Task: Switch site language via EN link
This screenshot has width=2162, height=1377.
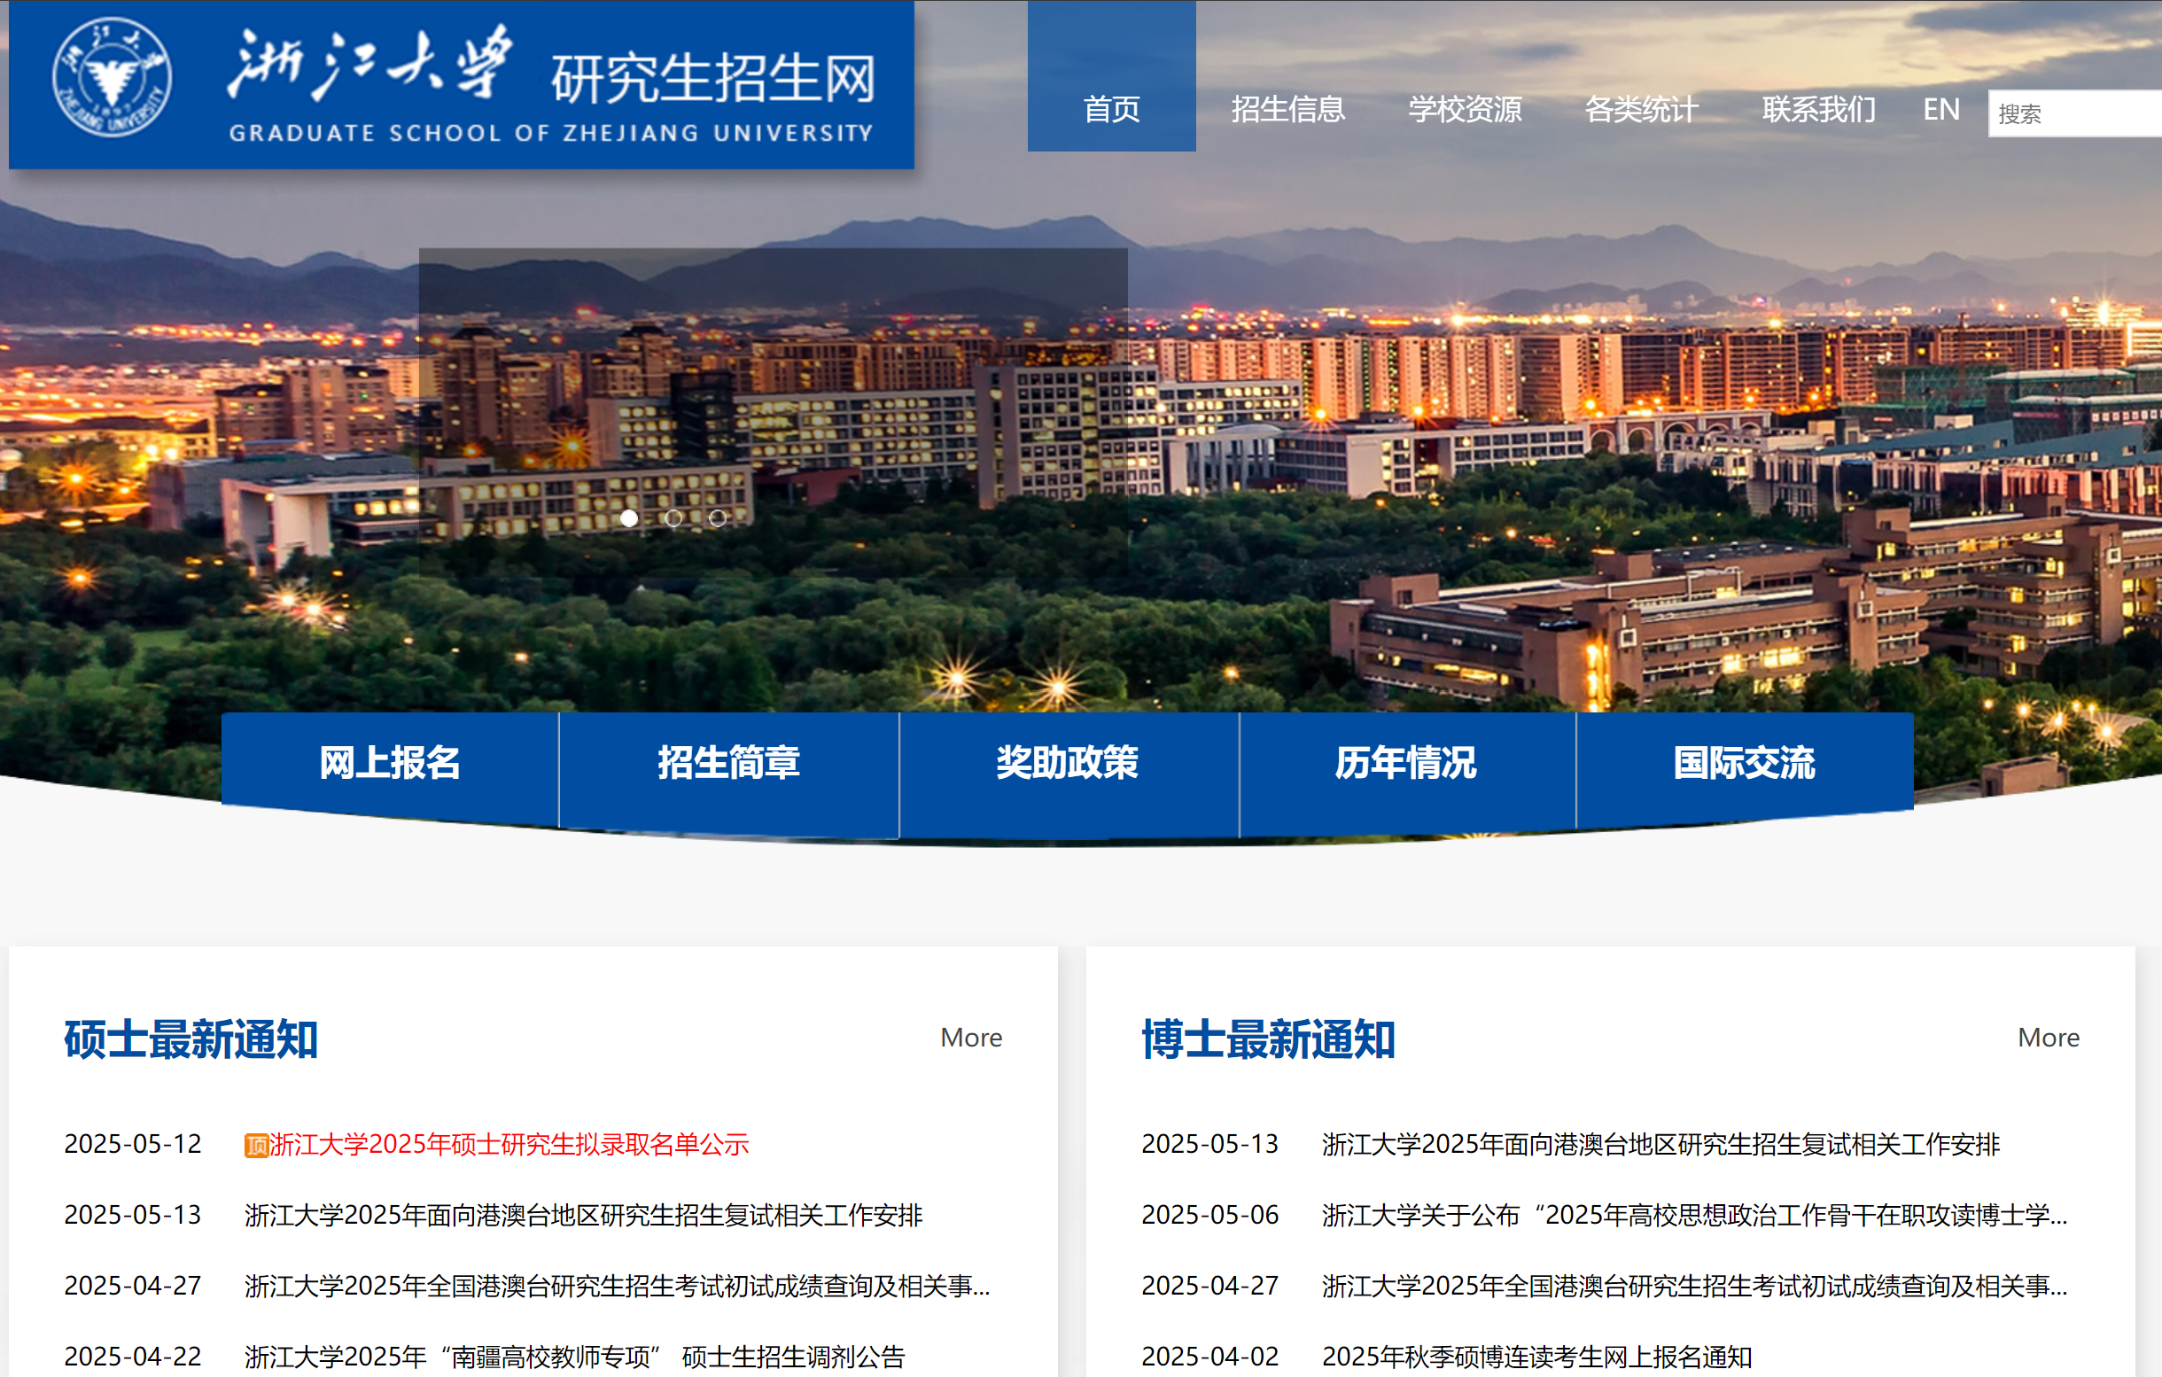Action: (x=1941, y=110)
